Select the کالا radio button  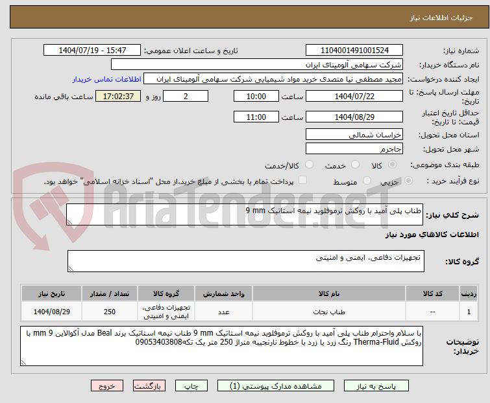(392, 165)
